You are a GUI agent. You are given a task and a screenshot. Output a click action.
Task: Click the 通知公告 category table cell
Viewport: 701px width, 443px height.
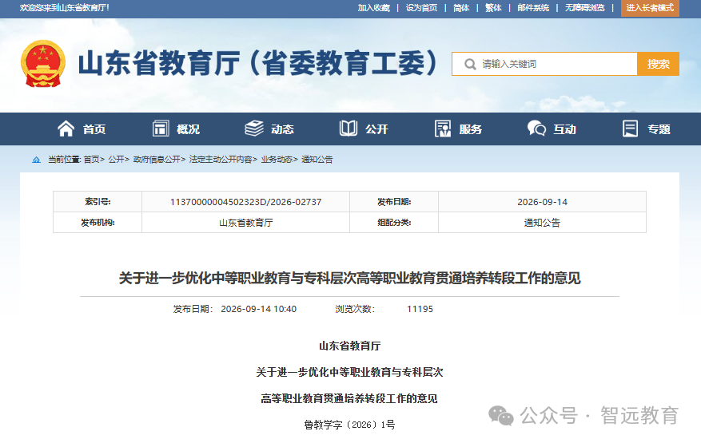click(x=542, y=223)
